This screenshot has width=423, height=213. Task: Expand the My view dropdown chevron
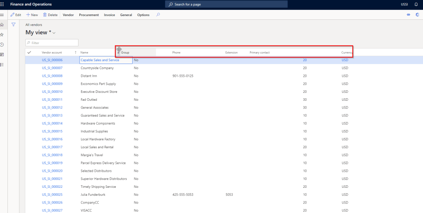[x=54, y=33]
